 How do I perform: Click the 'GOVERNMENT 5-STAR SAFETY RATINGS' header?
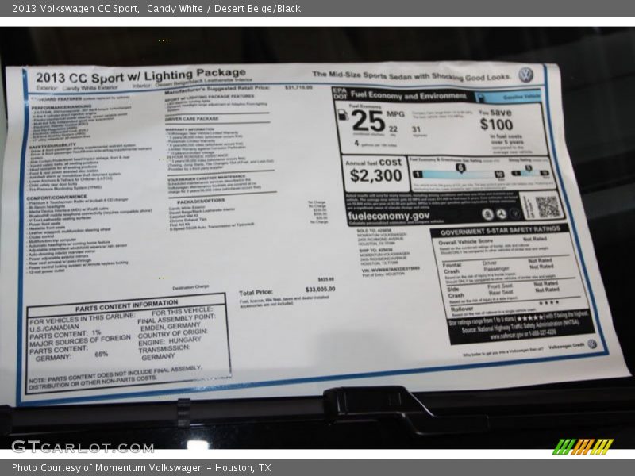(500, 231)
